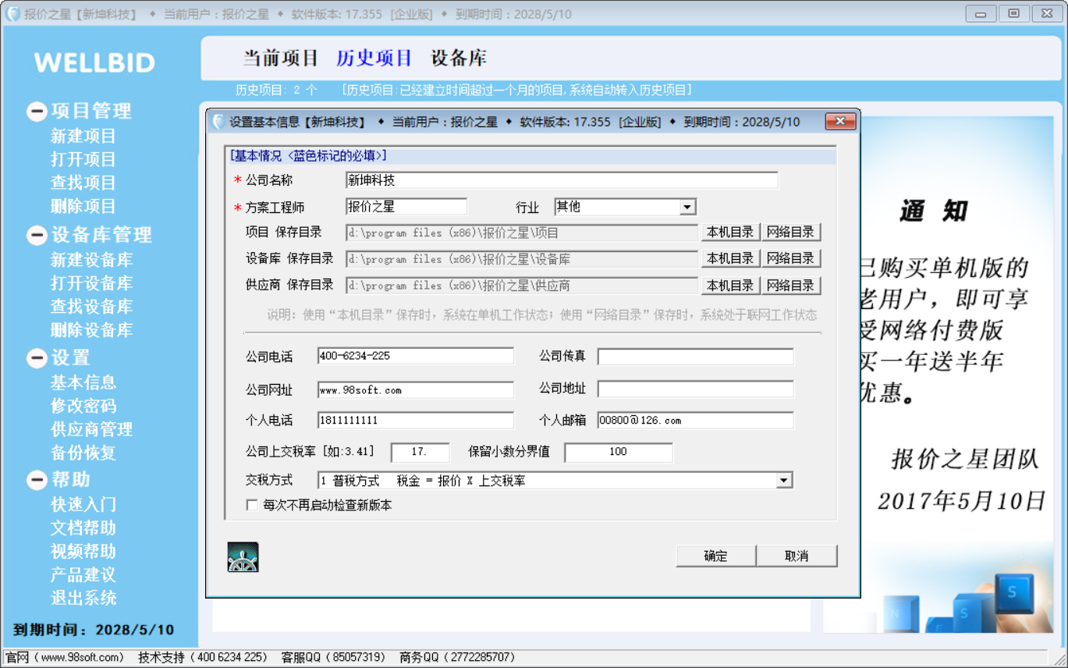Open 快速入门 help in the sidebar
This screenshot has height=668, width=1068.
click(83, 504)
